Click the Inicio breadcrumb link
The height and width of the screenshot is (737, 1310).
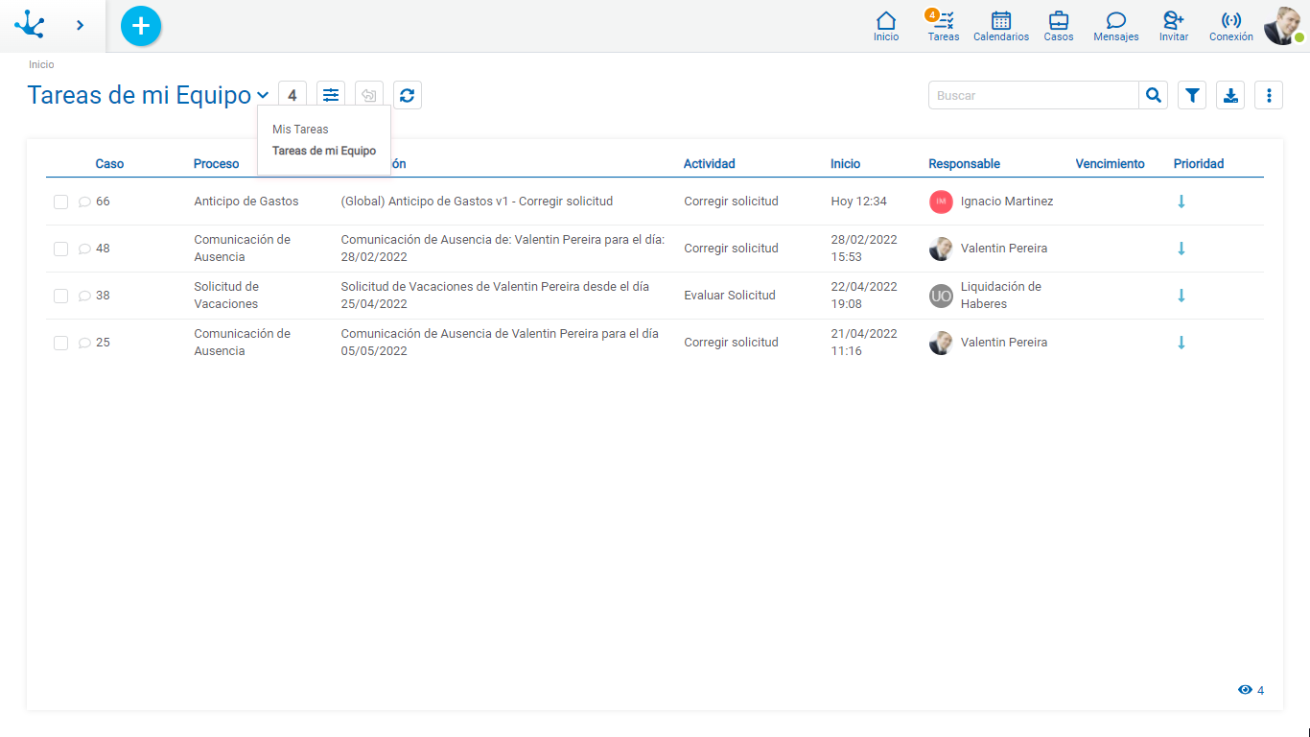(41, 65)
